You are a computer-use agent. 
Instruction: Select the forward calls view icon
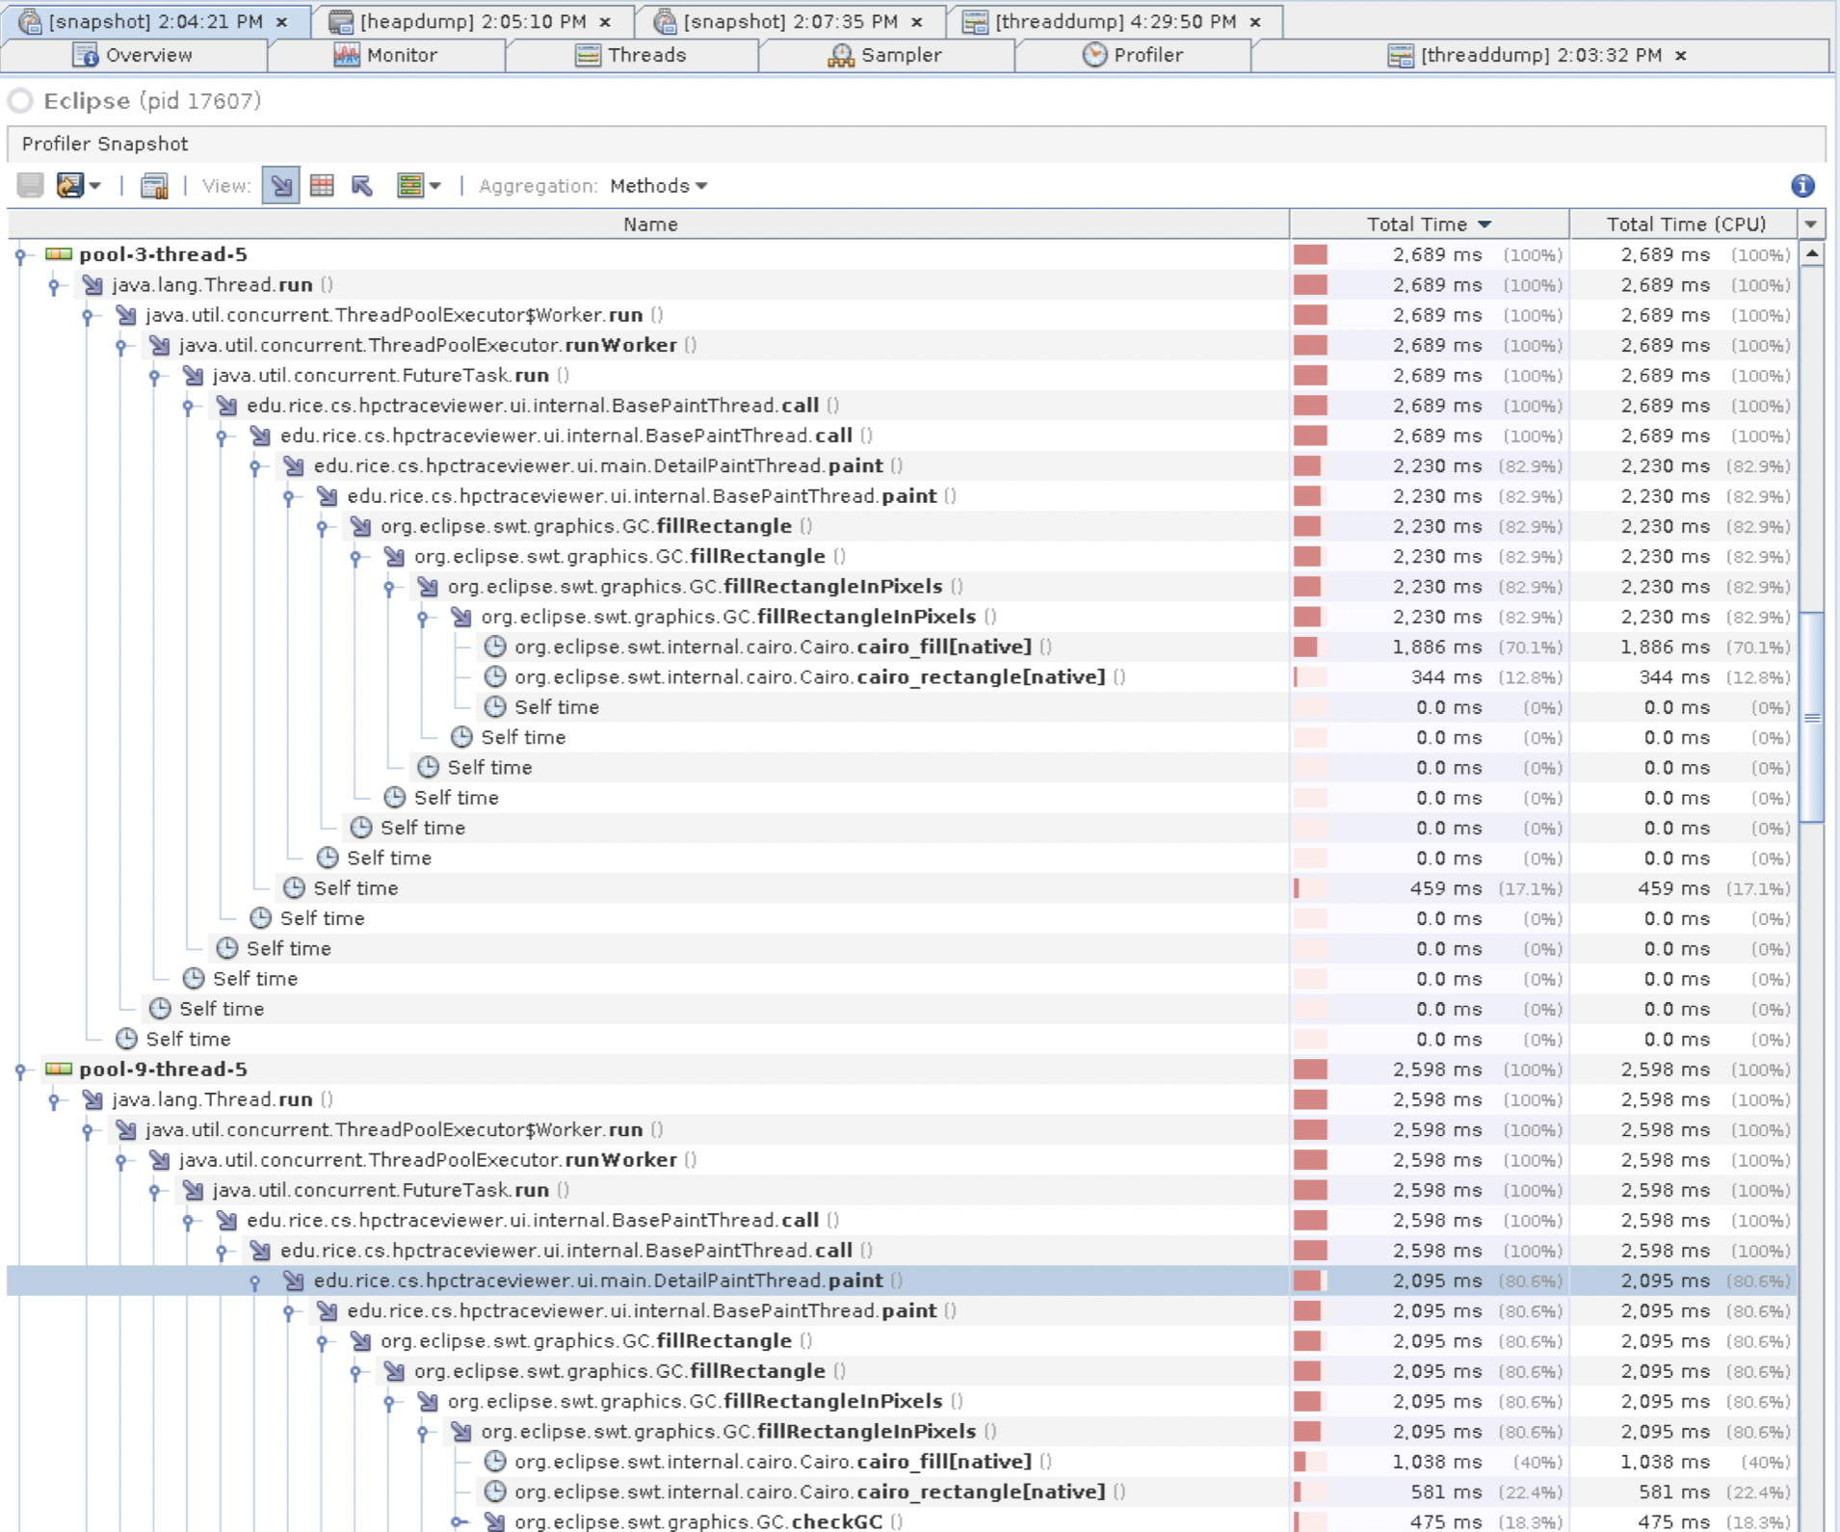[281, 185]
